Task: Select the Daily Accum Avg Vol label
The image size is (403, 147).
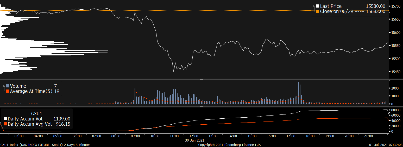Action: pyautogui.click(x=30, y=124)
